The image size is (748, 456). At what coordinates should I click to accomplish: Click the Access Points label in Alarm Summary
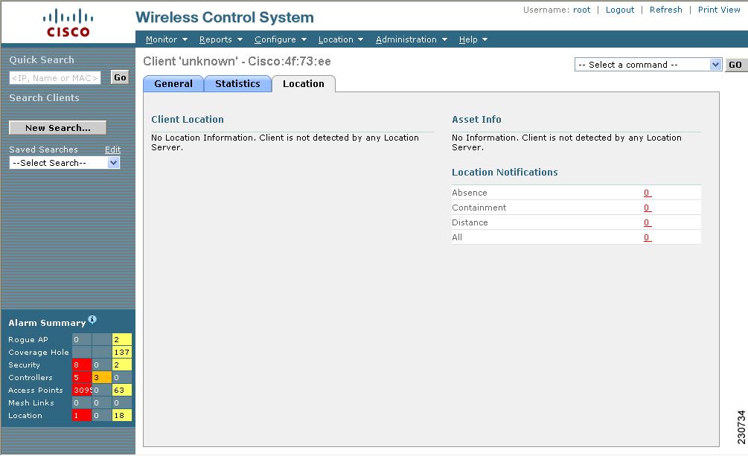[35, 391]
